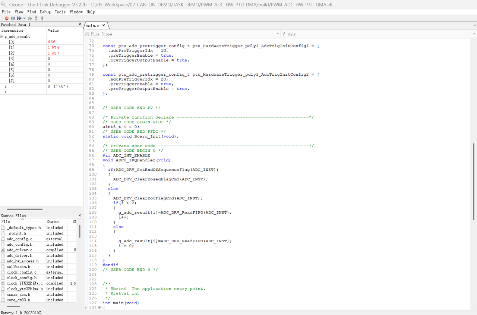This screenshot has height=315, width=477.
Task: Select adc_driver.c compiled file icon
Action: point(3,250)
